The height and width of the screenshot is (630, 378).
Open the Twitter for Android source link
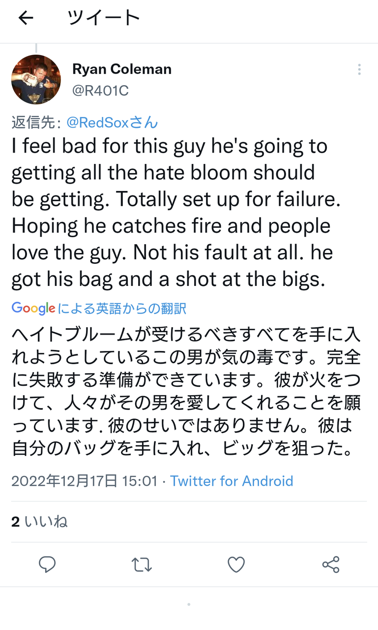click(232, 481)
